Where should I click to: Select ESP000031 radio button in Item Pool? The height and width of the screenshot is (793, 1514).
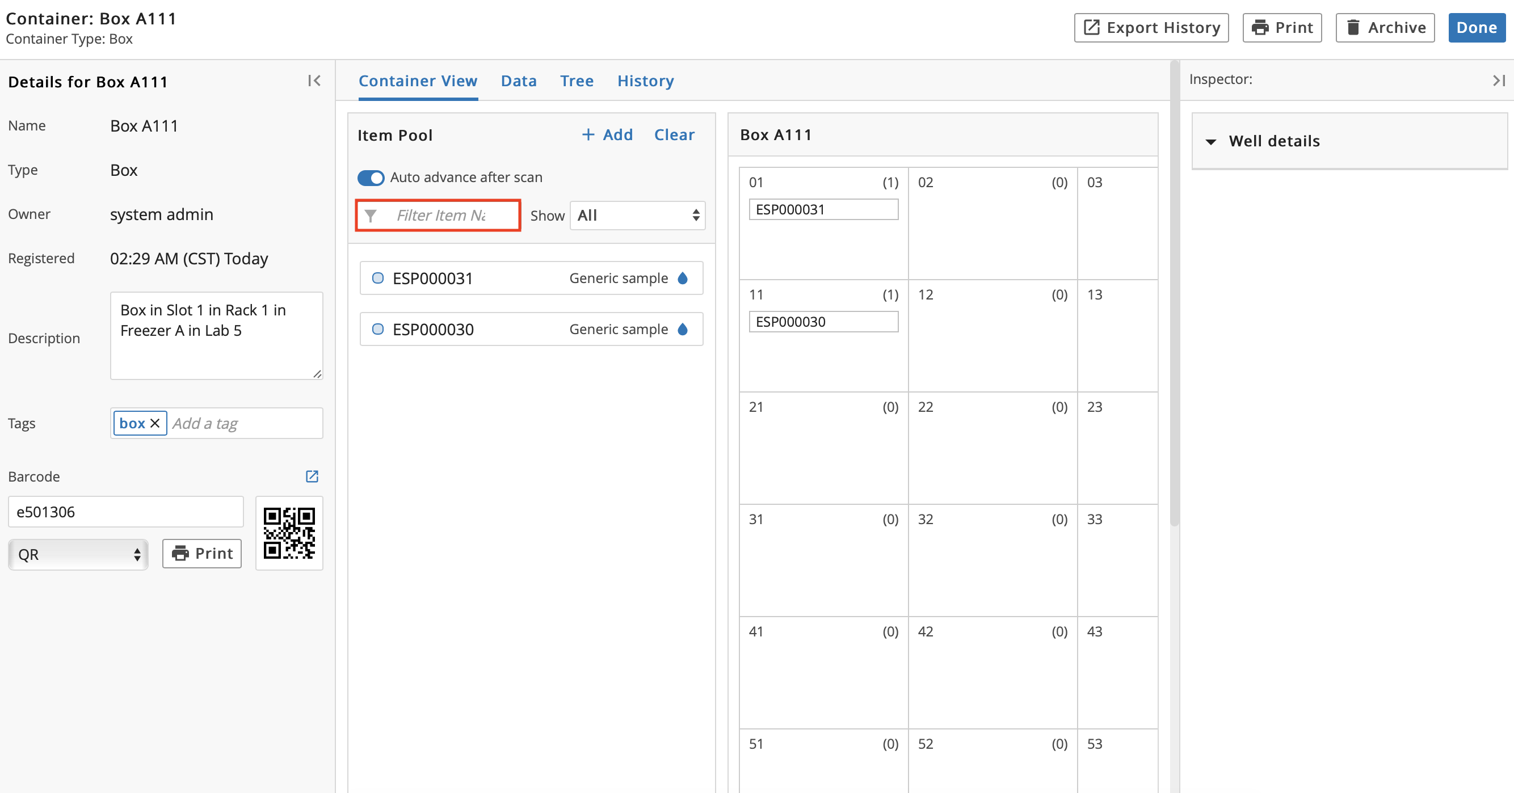click(378, 278)
